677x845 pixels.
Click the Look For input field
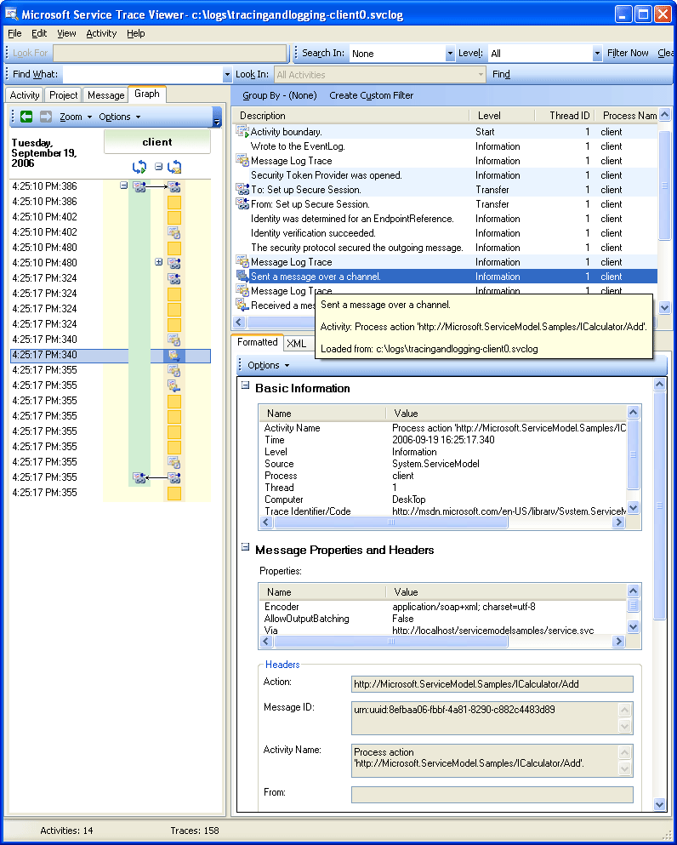pos(169,54)
